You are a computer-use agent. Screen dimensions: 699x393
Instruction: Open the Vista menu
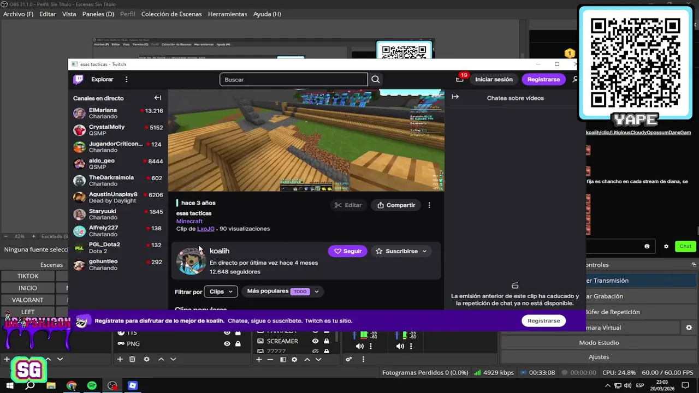coord(69,14)
